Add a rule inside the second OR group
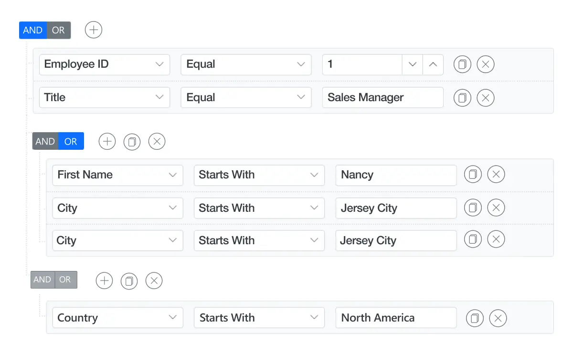573x353 pixels. pos(107,141)
